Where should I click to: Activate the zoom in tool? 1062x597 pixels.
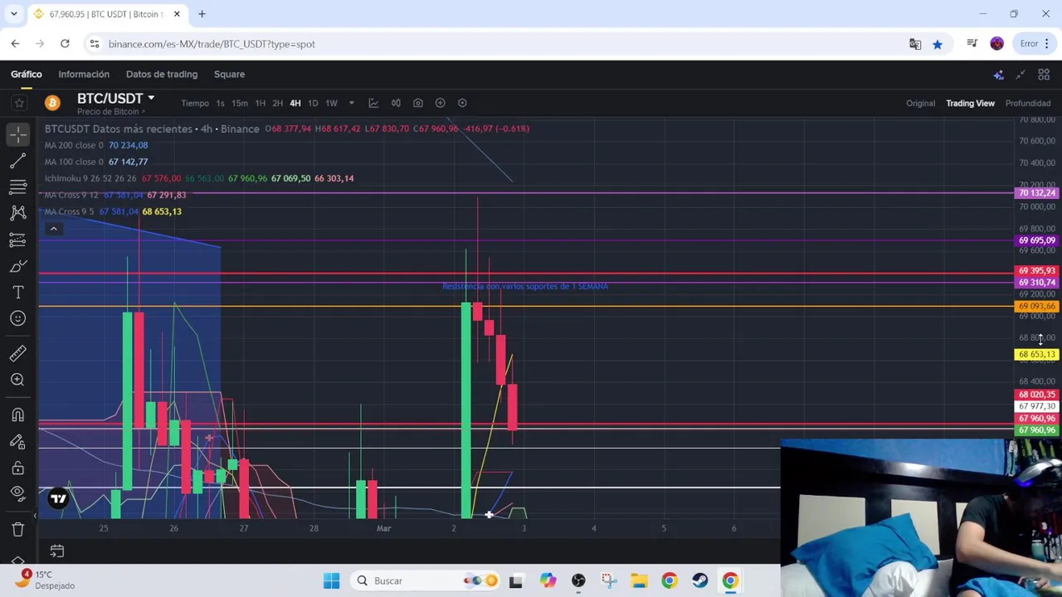[18, 380]
